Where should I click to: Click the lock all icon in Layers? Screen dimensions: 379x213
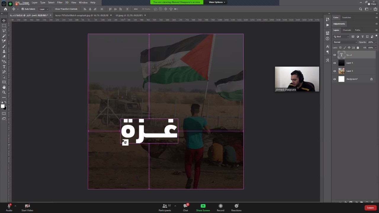358,48
